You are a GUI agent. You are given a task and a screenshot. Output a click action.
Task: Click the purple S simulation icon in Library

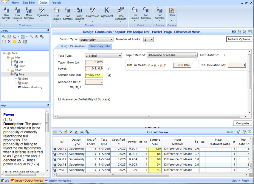[36, 37]
